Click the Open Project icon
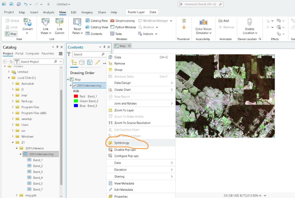Viewport: 295px width, 198px height. point(11,4)
